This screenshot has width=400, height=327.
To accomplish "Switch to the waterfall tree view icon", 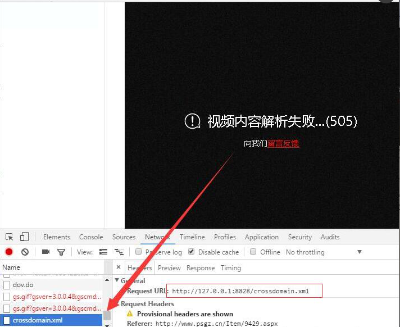I will point(119,252).
